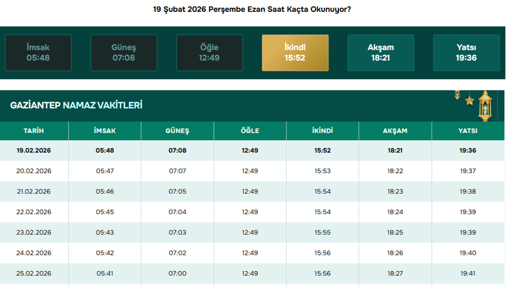Click Güneş value 07:02 in table
509x287 pixels.
pyautogui.click(x=177, y=253)
